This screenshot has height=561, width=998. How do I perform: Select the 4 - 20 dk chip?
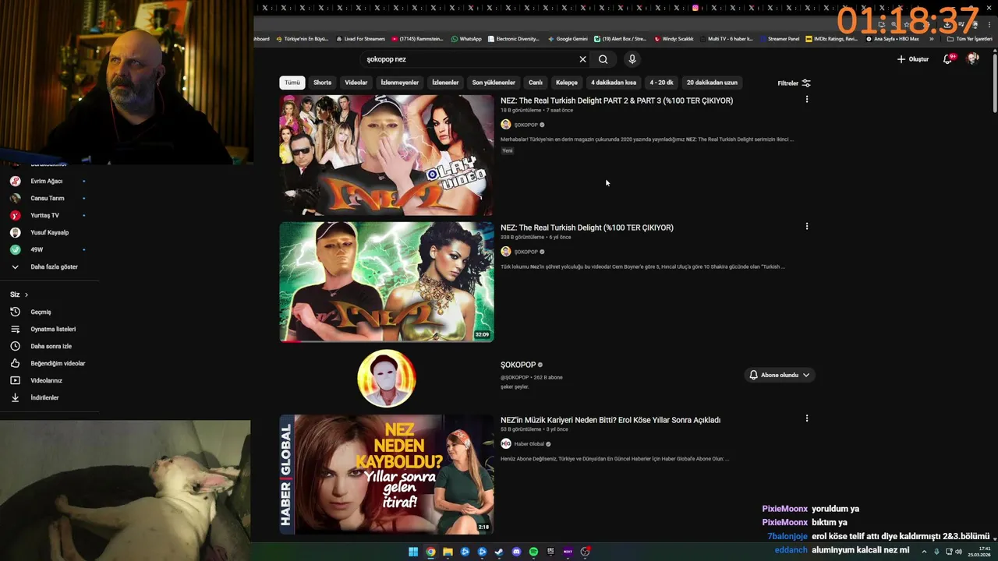tap(661, 83)
